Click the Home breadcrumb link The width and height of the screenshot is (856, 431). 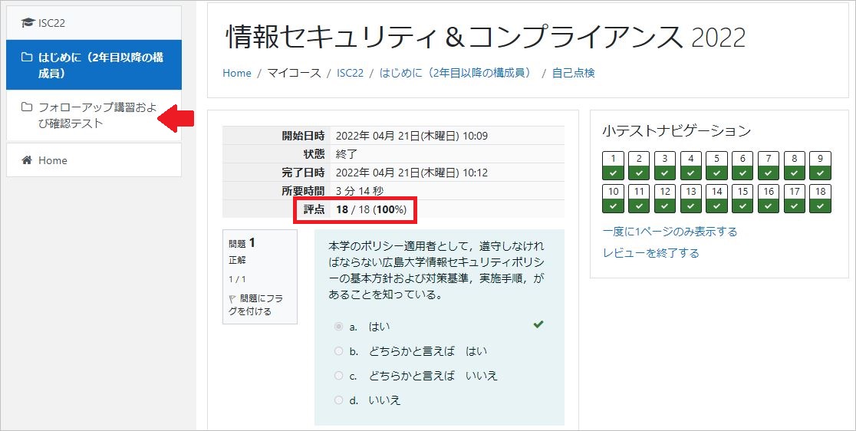(237, 73)
